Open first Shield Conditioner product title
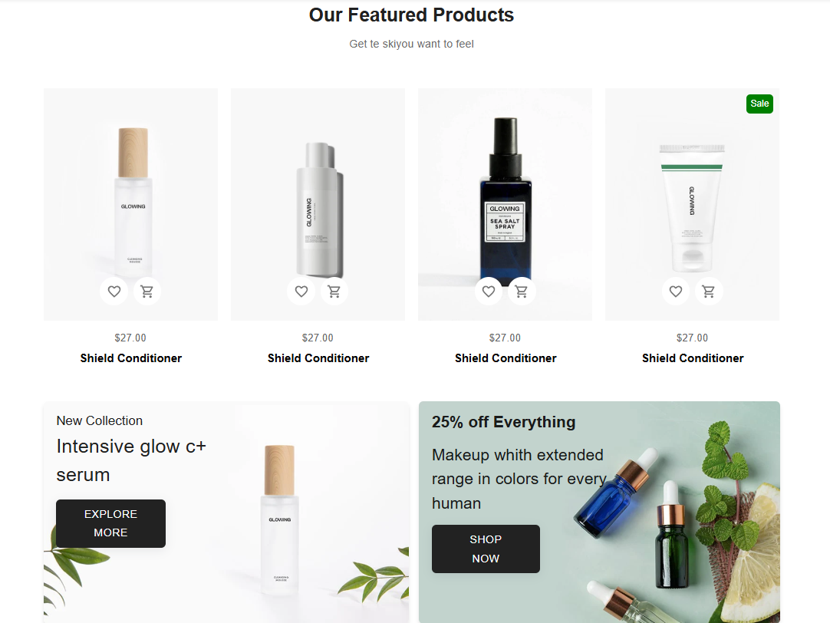The image size is (830, 623). click(130, 358)
